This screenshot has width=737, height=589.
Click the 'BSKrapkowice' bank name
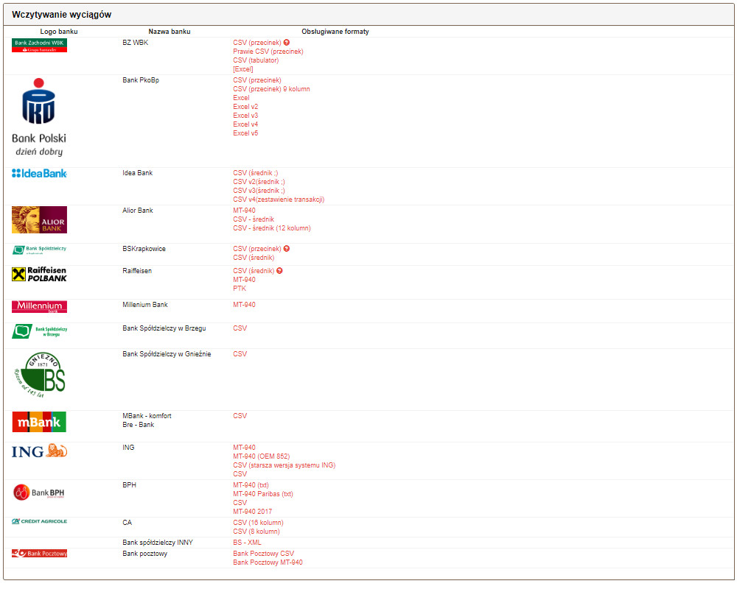click(144, 249)
